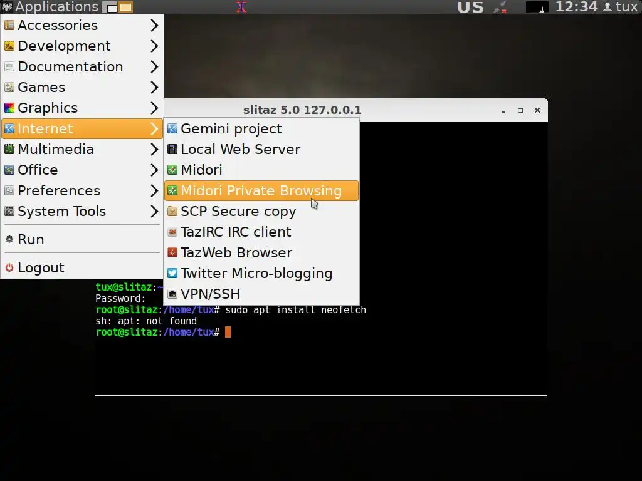Expand the Accessories submenu arrow
Screen dimensions: 642x481
tap(154, 25)
